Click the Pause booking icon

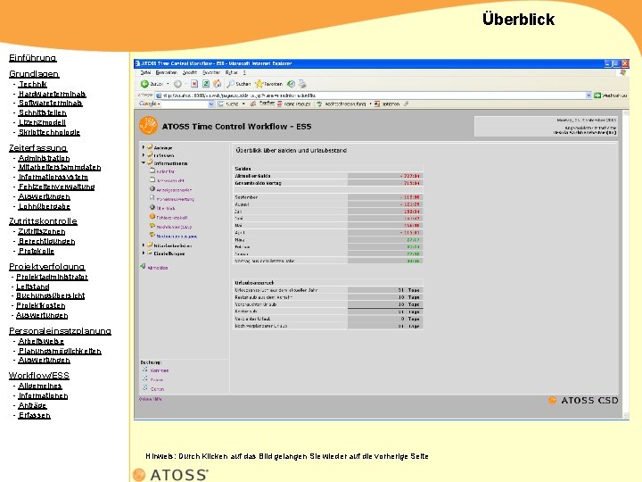pyautogui.click(x=145, y=378)
